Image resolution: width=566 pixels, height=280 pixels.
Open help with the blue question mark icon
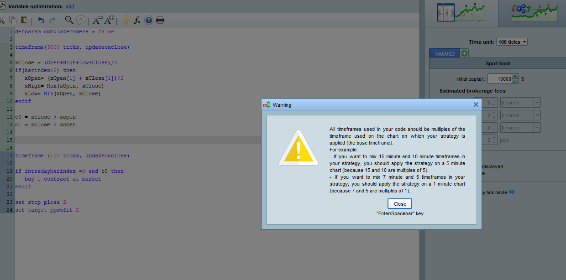[148, 20]
